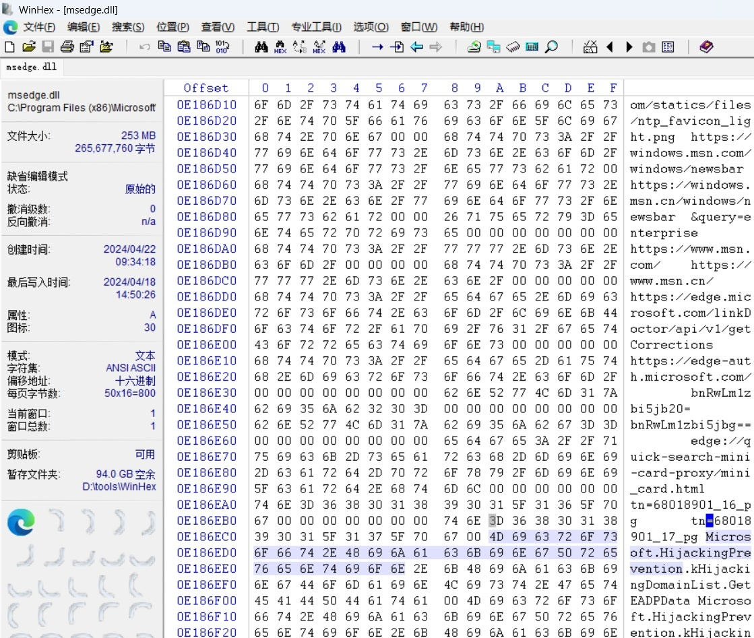
Task: Click the grid table view icon
Action: [x=668, y=47]
